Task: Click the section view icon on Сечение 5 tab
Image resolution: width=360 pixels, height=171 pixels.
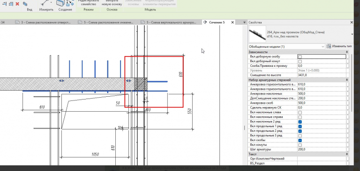Action: coord(205,22)
